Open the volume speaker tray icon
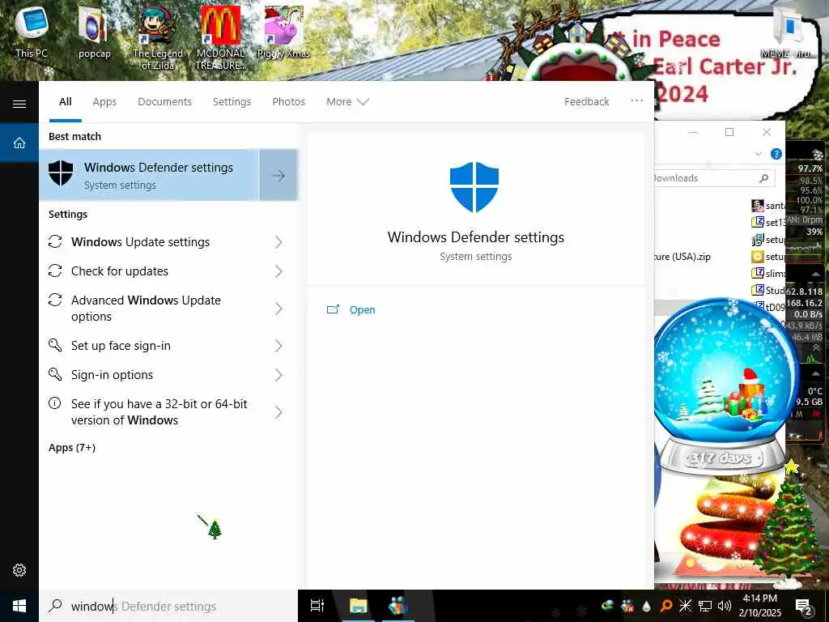Image resolution: width=829 pixels, height=622 pixels. click(725, 606)
